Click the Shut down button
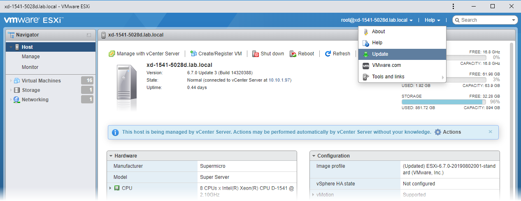The image size is (521, 201). (268, 54)
